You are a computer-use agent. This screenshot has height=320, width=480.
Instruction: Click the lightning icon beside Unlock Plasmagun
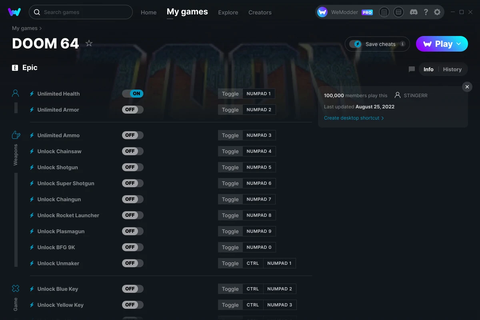tap(32, 231)
